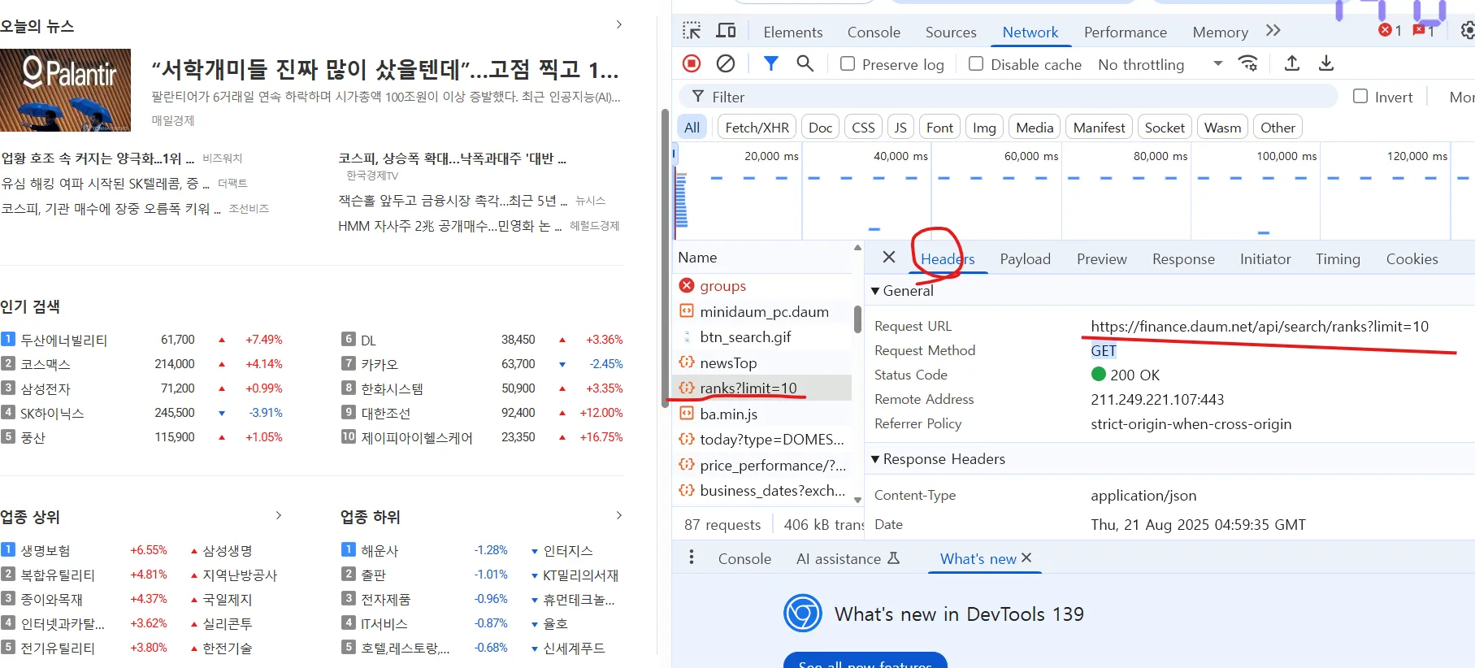Image resolution: width=1475 pixels, height=668 pixels.
Task: Toggle the network filter funnel icon
Action: [x=771, y=63]
